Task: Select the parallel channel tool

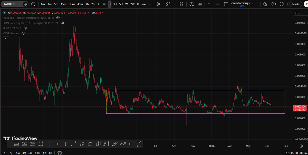Action: pos(82,144)
